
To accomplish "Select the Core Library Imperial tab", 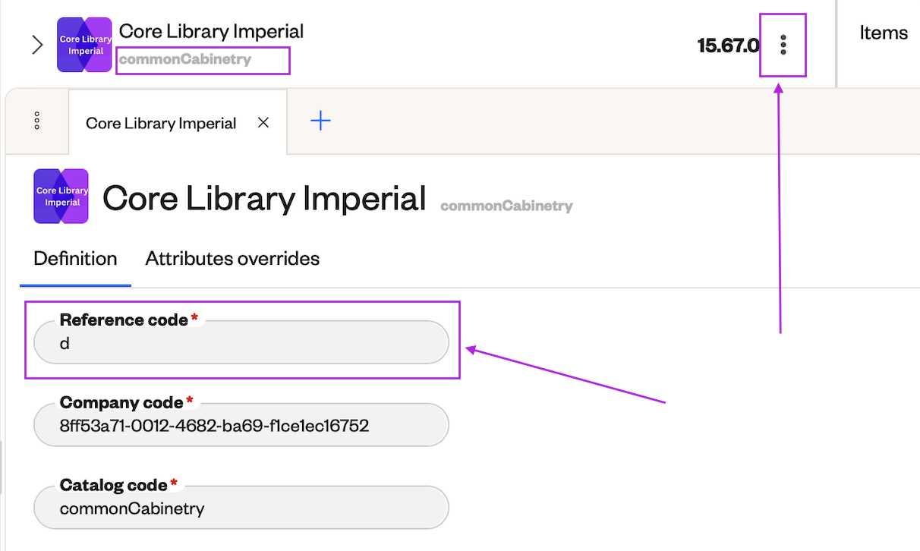I will coord(161,123).
